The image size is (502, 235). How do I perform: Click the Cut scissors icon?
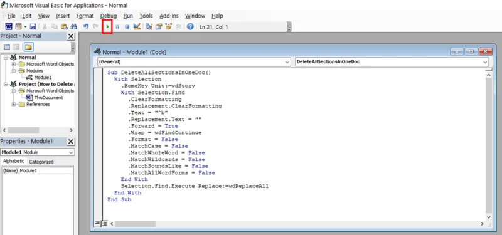tap(45, 27)
